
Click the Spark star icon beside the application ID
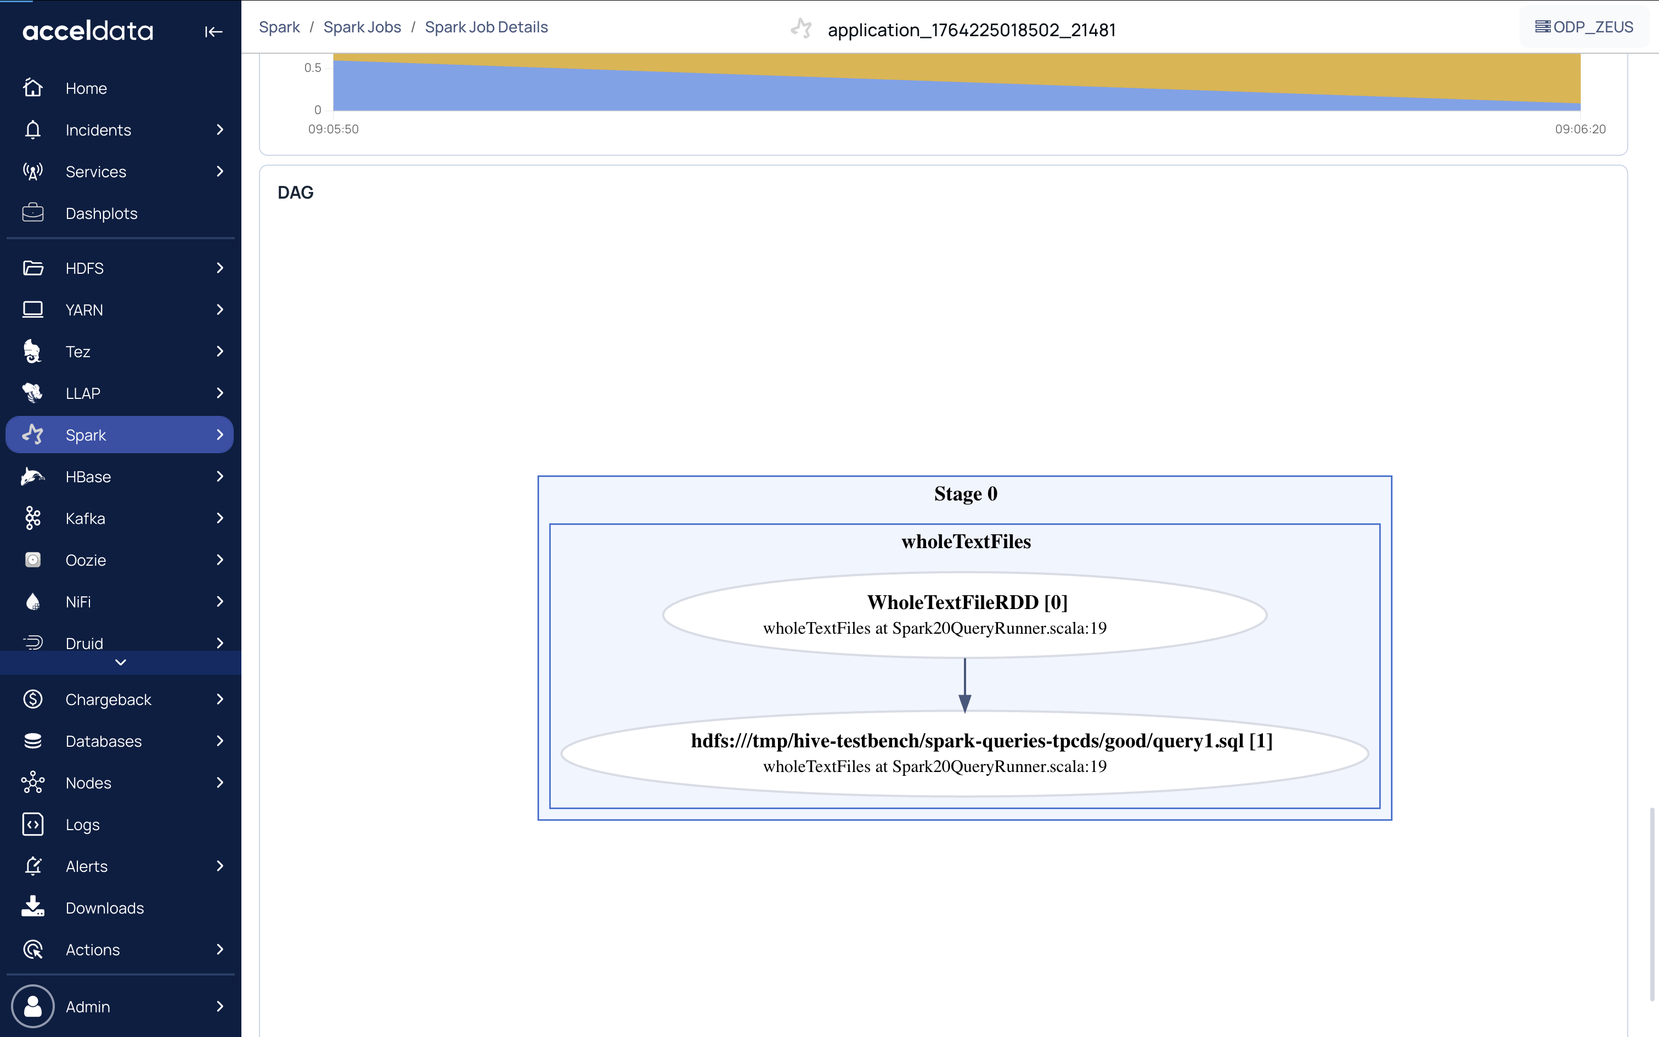(x=802, y=30)
